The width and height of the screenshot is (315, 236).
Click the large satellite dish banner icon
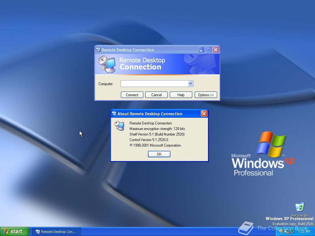click(x=107, y=64)
